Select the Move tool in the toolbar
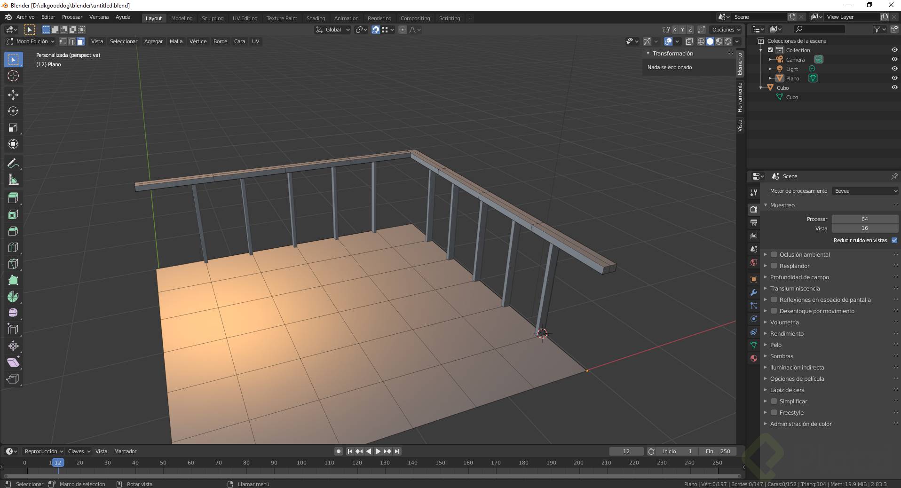Viewport: 901px width, 488px height. tap(13, 95)
